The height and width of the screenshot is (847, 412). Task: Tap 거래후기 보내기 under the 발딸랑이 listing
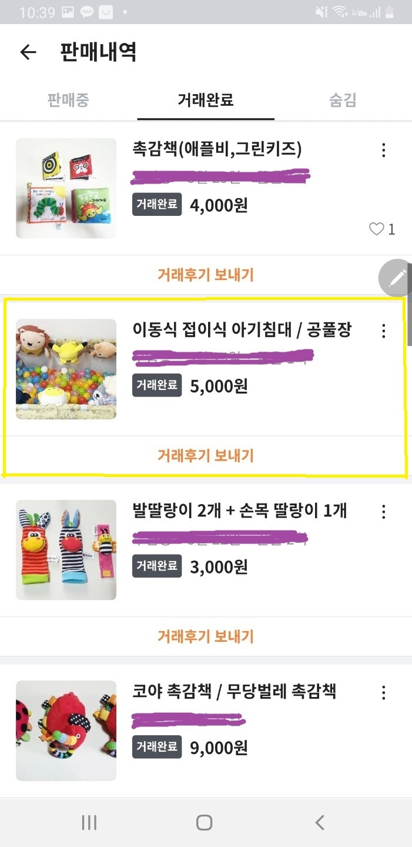[205, 636]
